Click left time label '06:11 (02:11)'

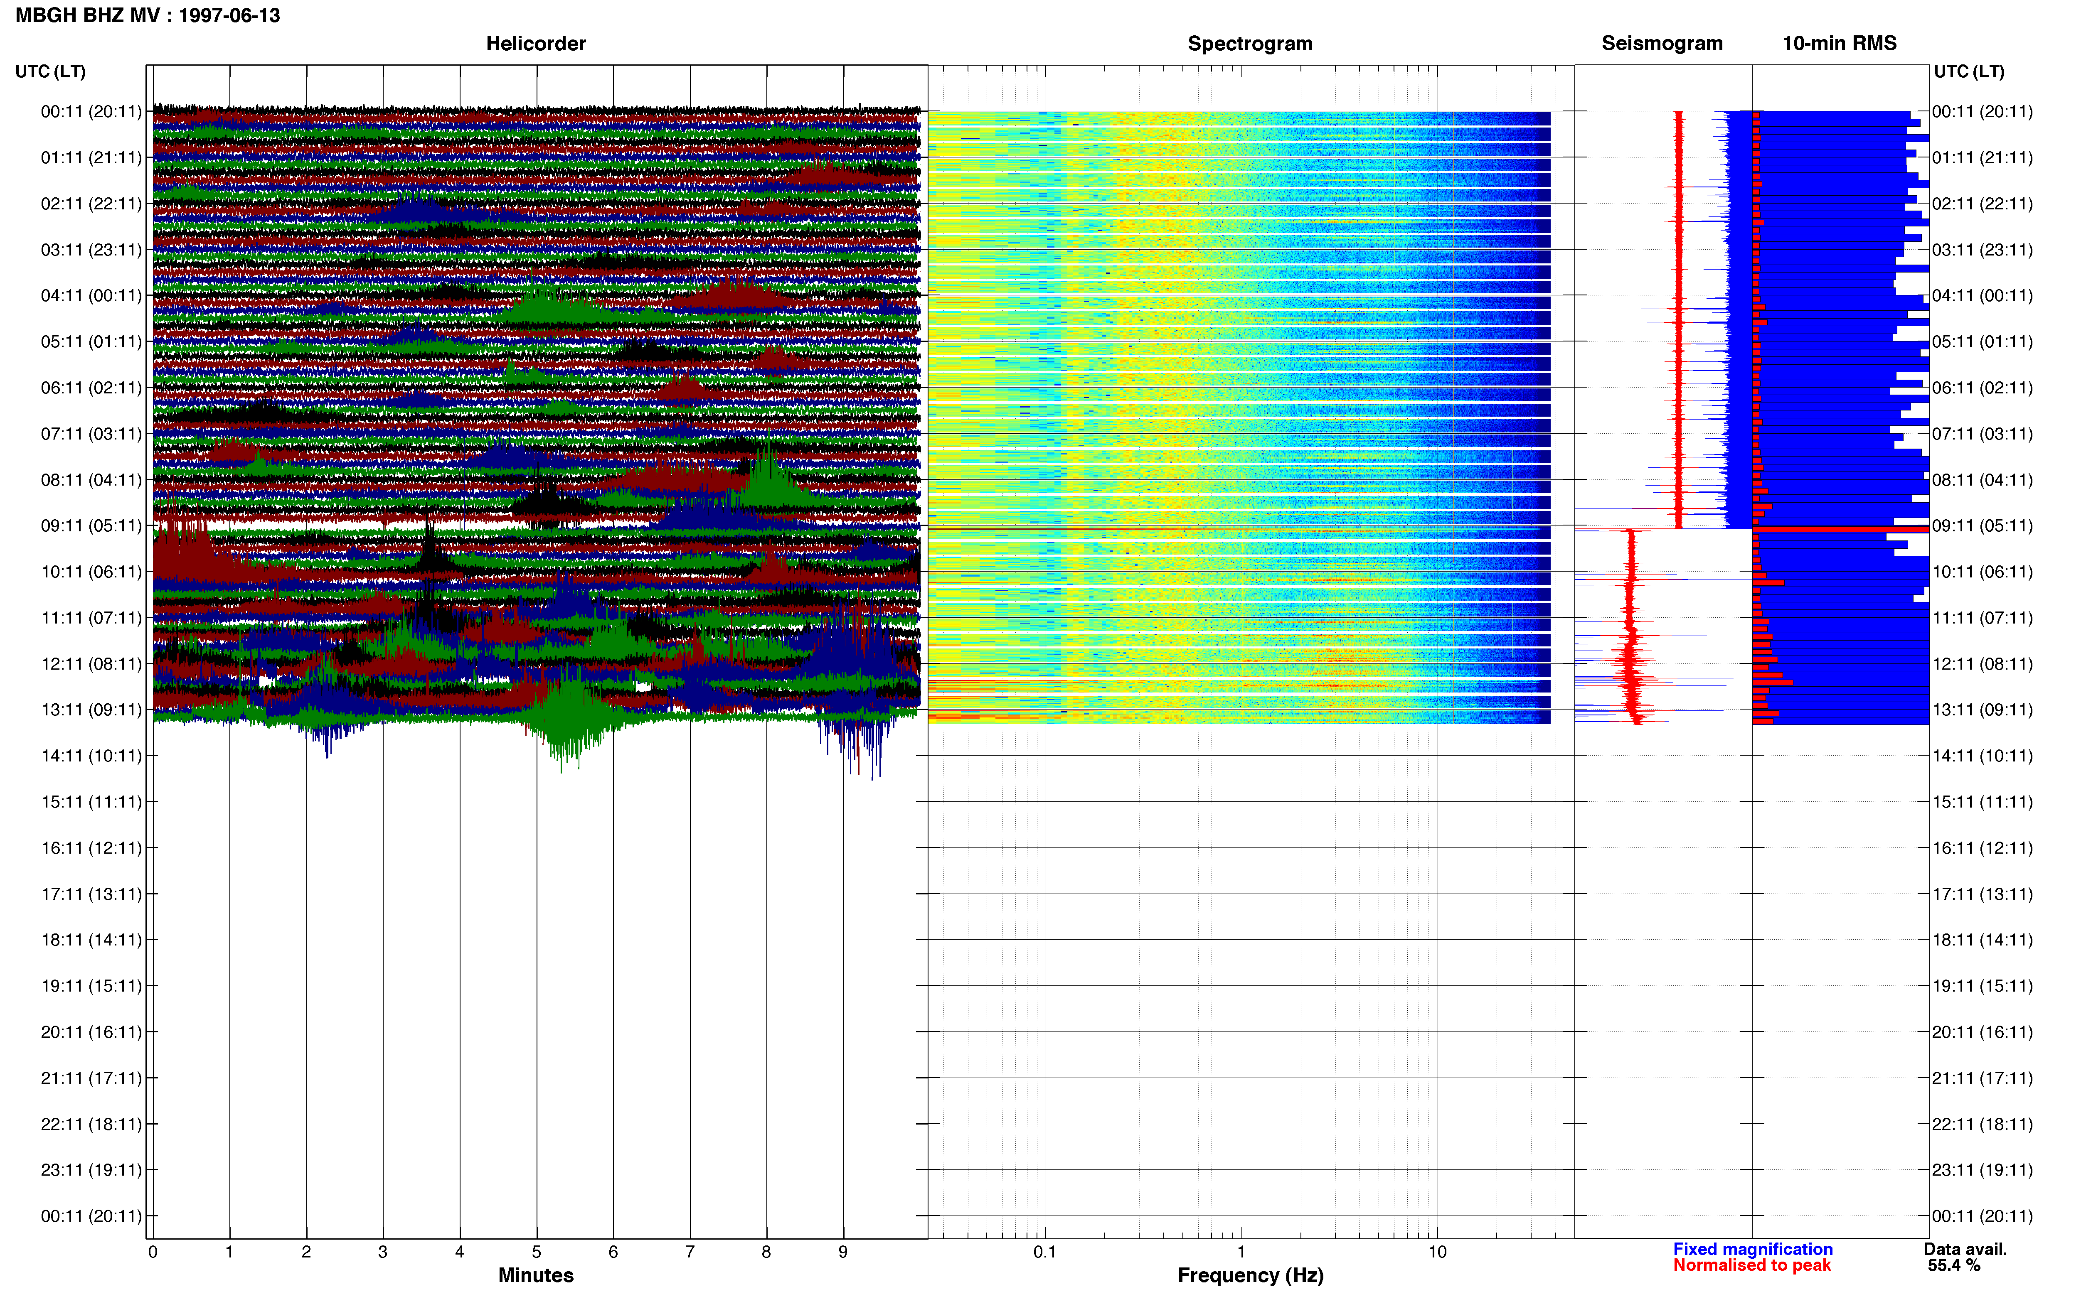[x=91, y=388]
